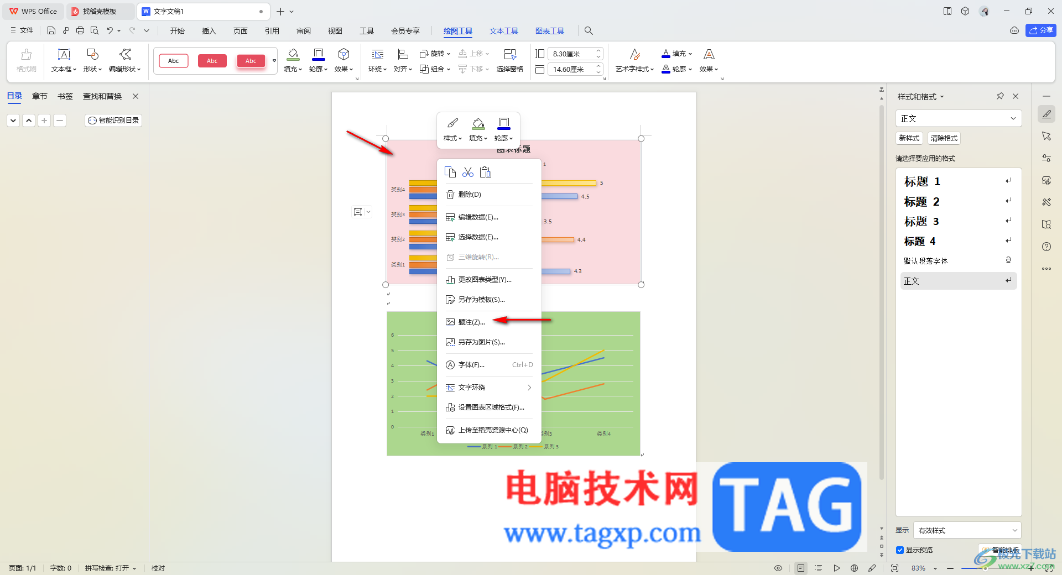Expand the Text Wrapping submenu
The width and height of the screenshot is (1062, 575).
pyautogui.click(x=489, y=388)
